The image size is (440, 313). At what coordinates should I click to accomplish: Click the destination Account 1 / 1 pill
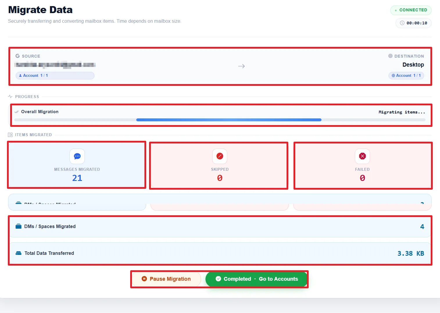point(406,76)
